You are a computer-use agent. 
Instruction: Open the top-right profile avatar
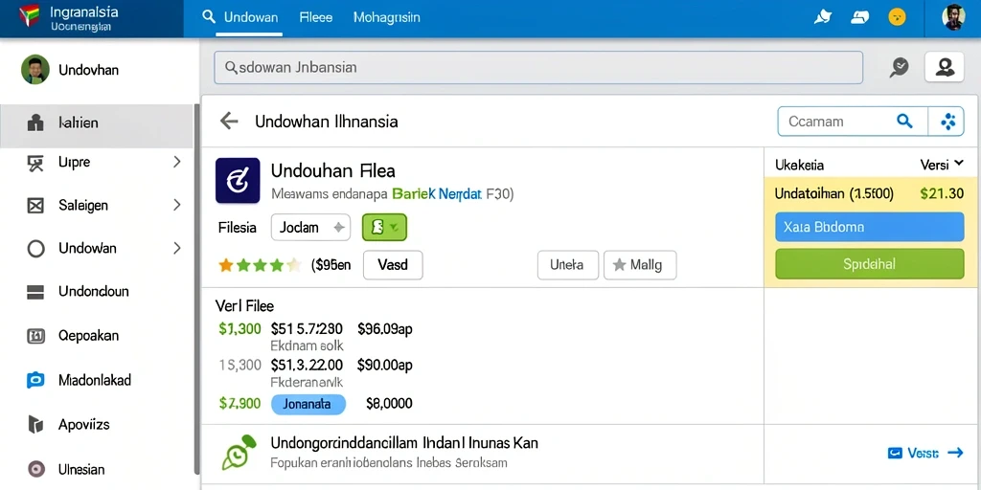(953, 17)
